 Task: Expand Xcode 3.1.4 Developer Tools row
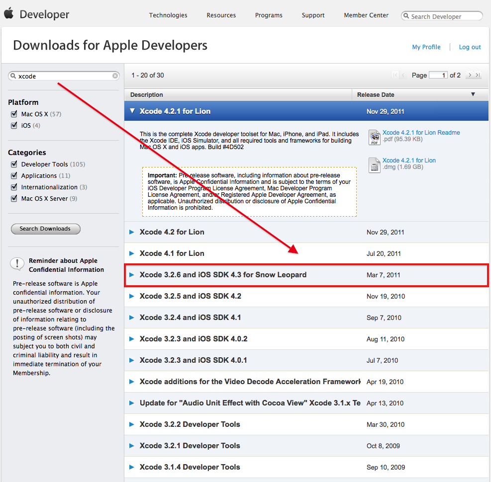[132, 467]
